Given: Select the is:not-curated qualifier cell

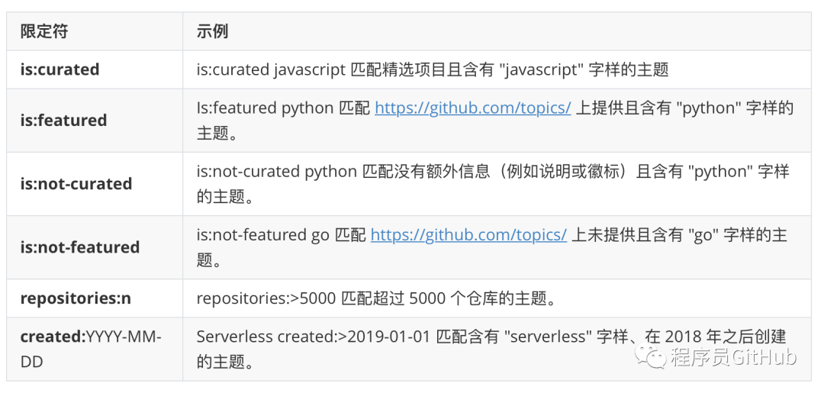Looking at the screenshot, I should (x=76, y=184).
